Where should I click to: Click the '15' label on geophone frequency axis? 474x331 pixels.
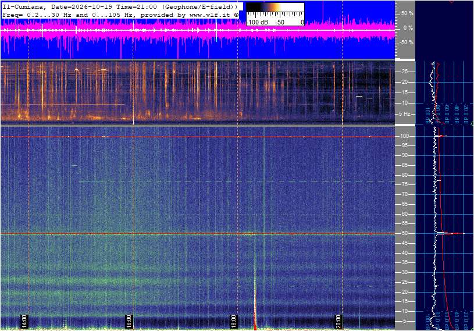[x=404, y=92]
